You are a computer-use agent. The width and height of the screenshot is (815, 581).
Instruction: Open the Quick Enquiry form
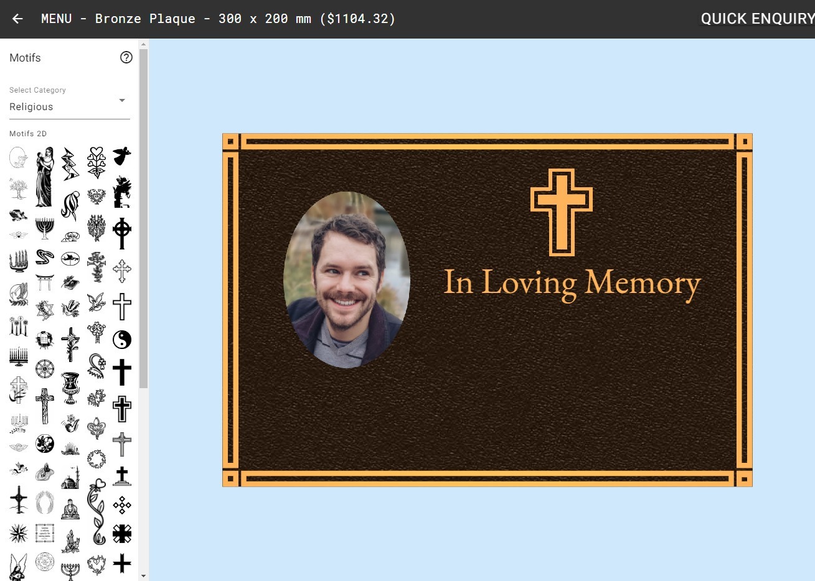point(758,19)
